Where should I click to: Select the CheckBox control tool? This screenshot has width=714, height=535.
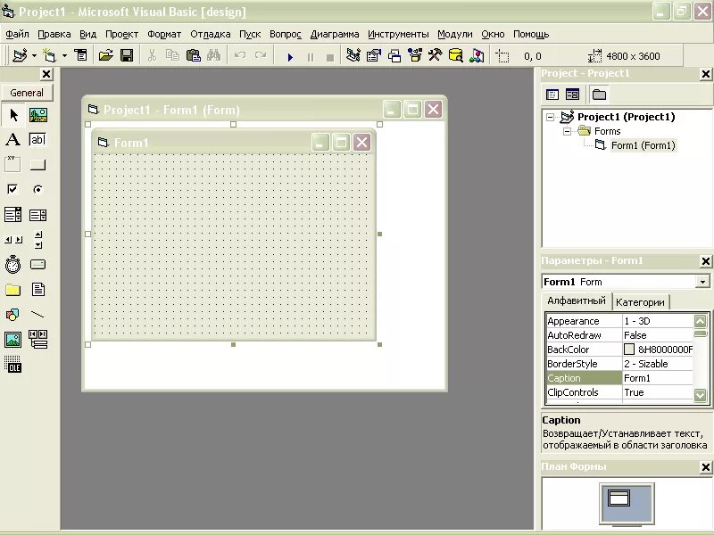(x=13, y=189)
